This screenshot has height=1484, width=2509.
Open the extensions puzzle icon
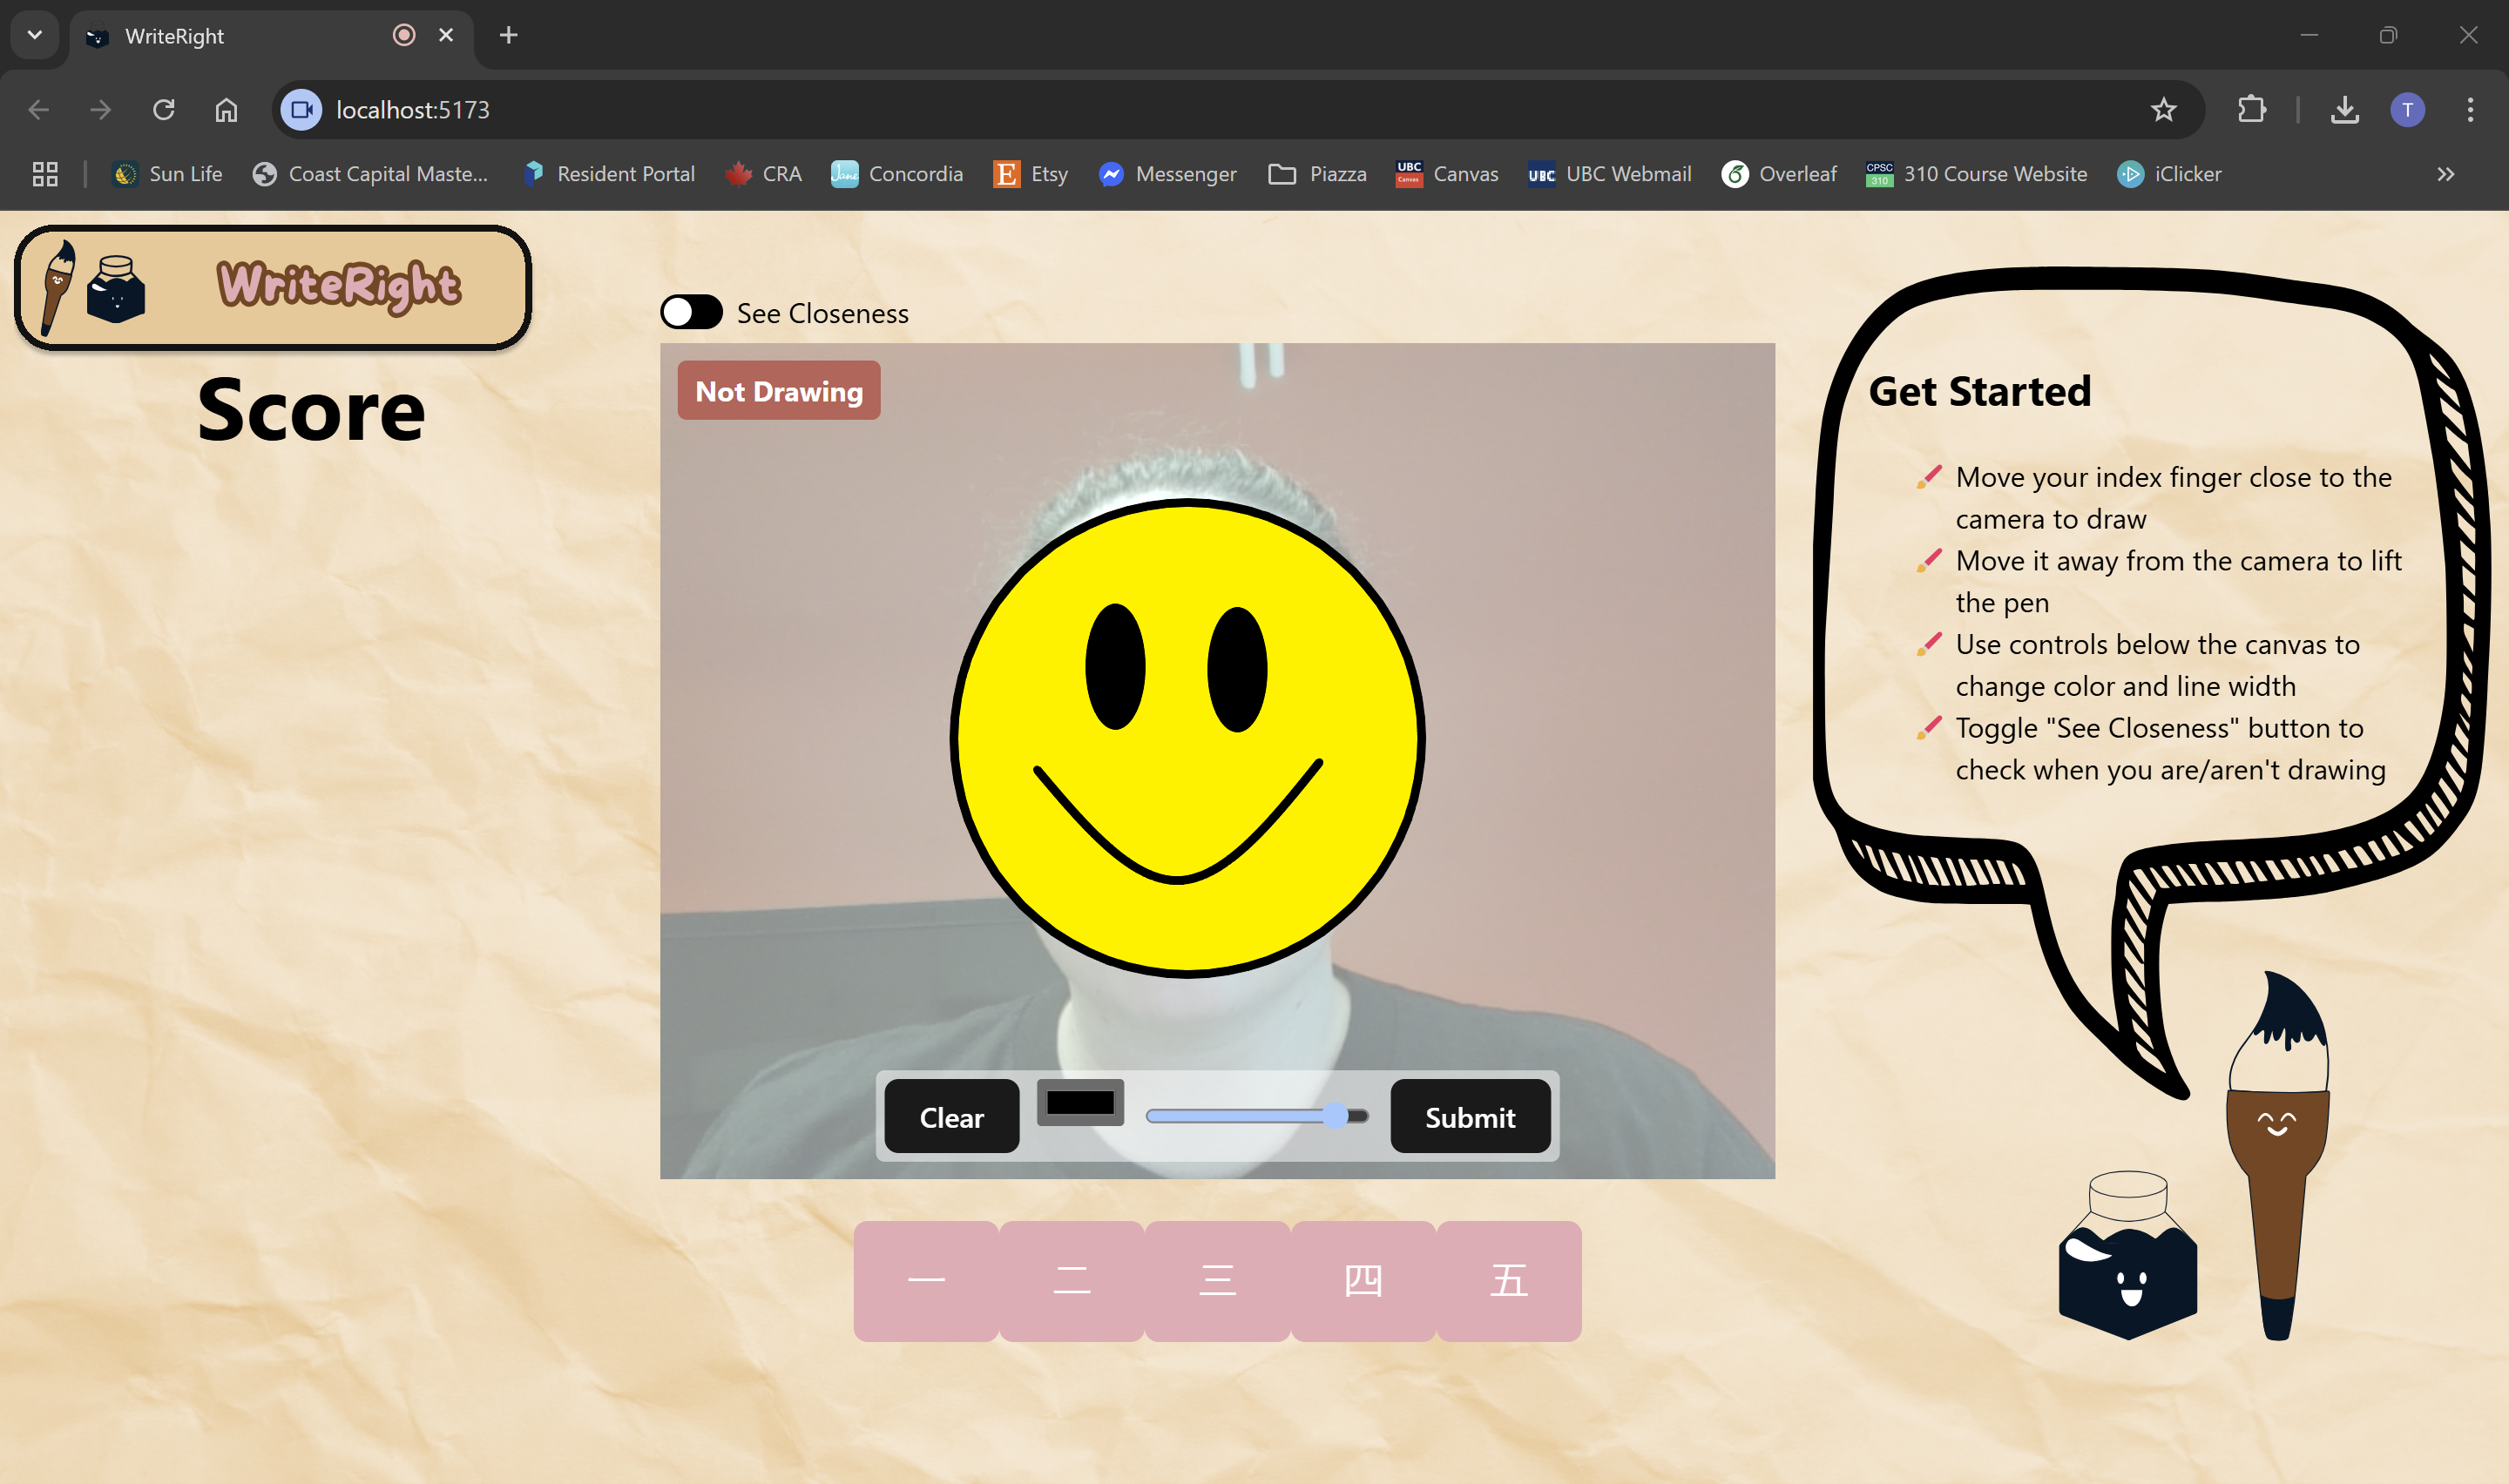pyautogui.click(x=2251, y=109)
